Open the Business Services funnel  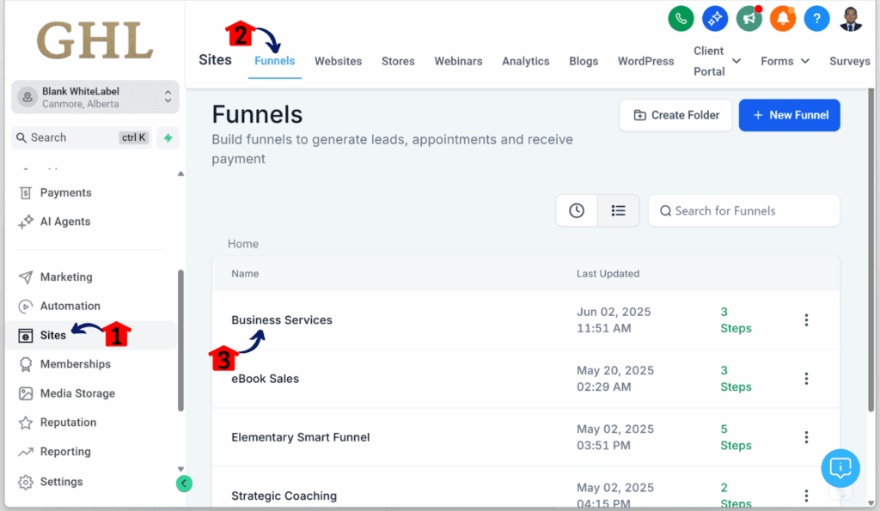click(x=282, y=319)
